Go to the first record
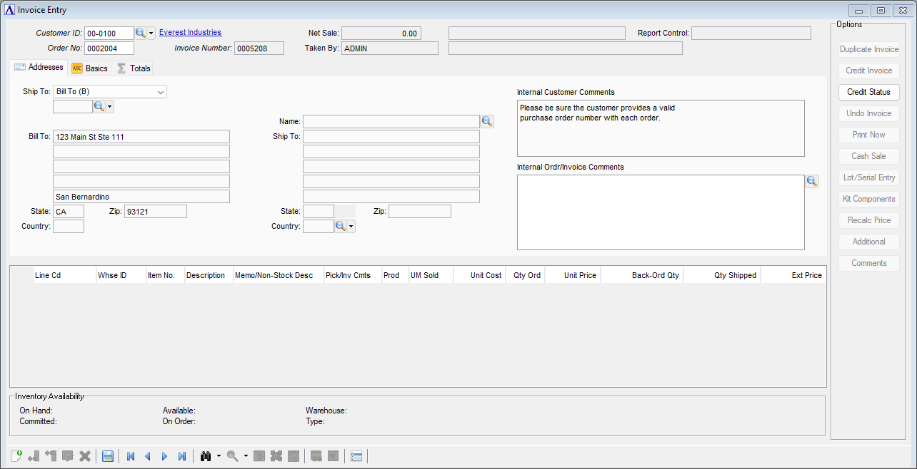Viewport: 917px width, 469px height. click(131, 456)
